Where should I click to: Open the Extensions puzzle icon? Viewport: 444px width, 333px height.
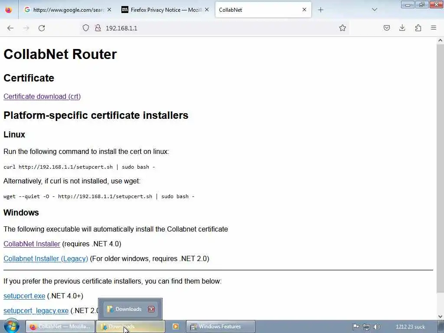(418, 28)
